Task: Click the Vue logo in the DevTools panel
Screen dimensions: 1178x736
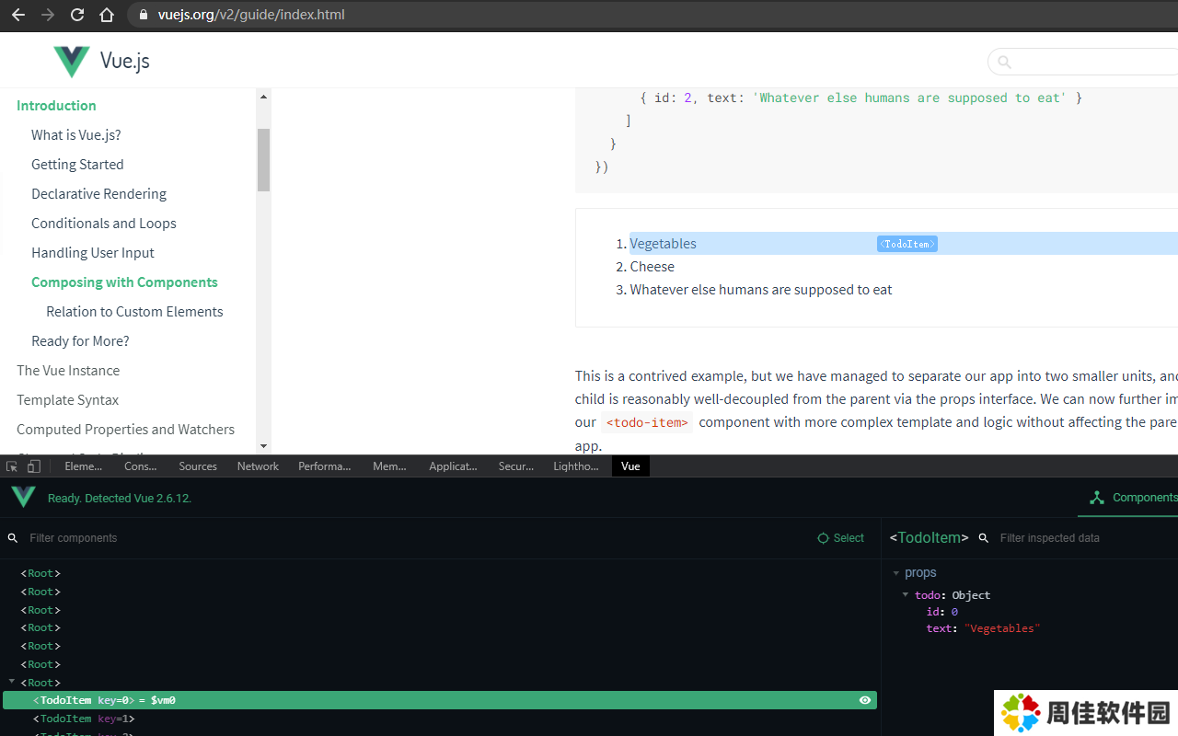Action: pyautogui.click(x=23, y=498)
